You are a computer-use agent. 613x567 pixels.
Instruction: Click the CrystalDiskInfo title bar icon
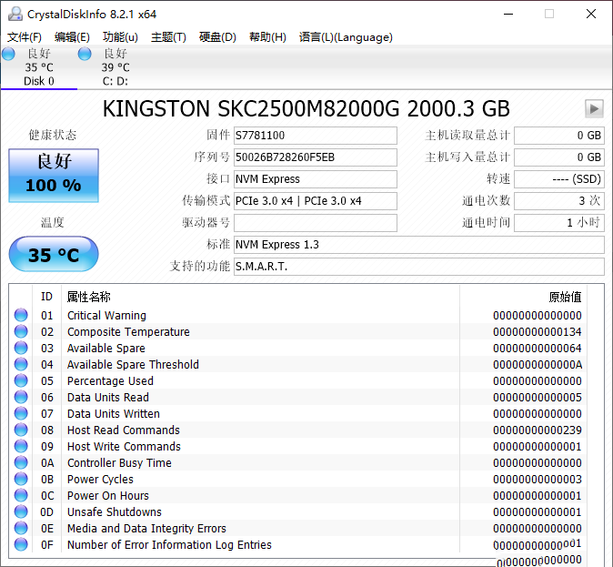click(x=15, y=14)
